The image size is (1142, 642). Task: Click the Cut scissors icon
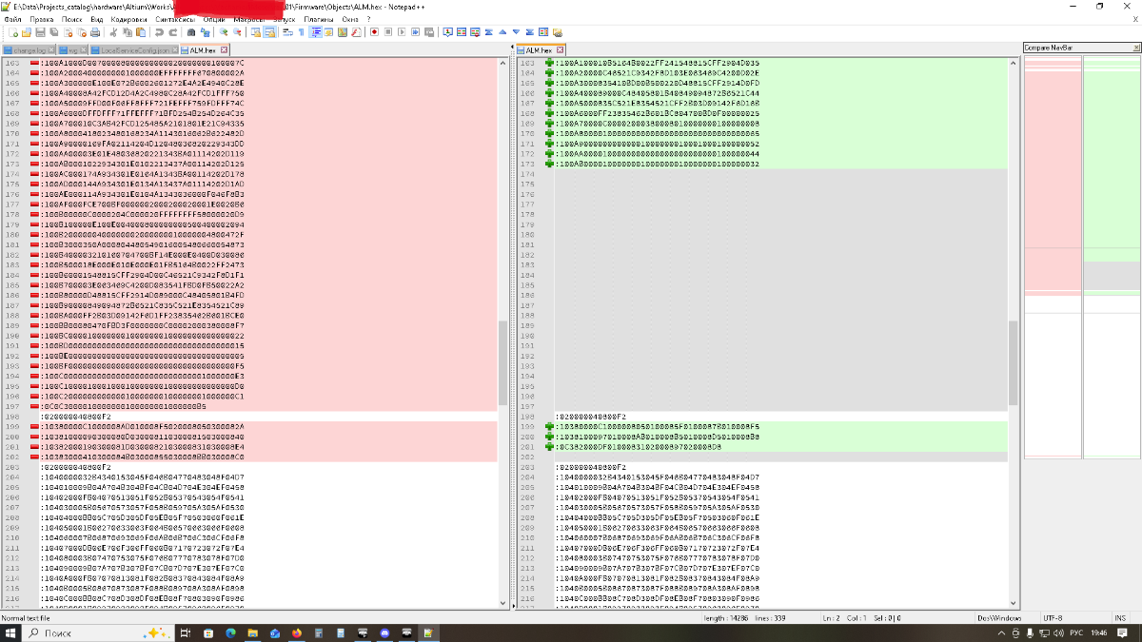coord(112,32)
